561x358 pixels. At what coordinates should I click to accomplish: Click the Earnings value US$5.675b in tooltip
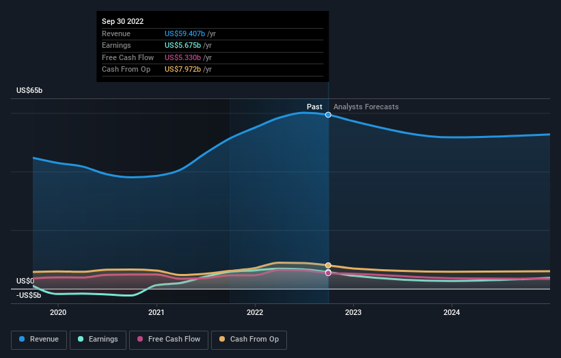(182, 45)
